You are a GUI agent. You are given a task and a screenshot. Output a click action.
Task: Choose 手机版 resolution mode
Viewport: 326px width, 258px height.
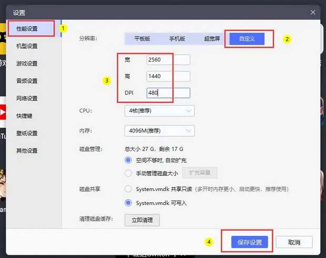(x=177, y=39)
